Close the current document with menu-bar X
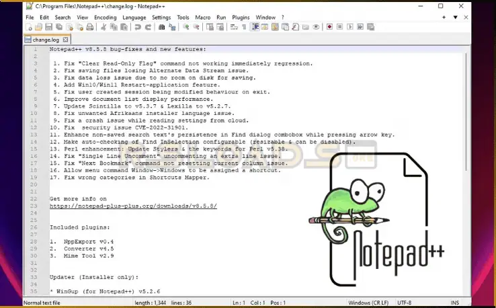Viewport: 496px width, 308px height. pos(466,17)
